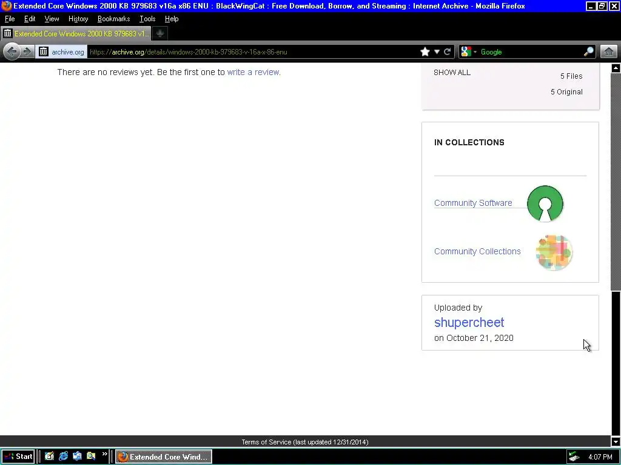Click the page scrollbar down arrow
The width and height of the screenshot is (621, 465).
click(616, 441)
